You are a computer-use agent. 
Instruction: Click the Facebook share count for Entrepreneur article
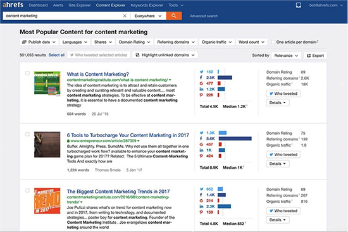[x=211, y=138]
